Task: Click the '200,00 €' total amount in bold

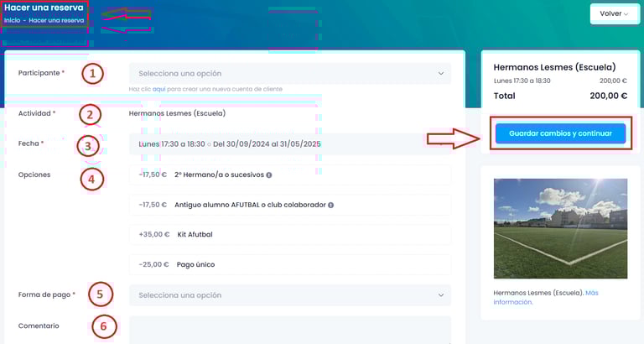Action: click(608, 96)
